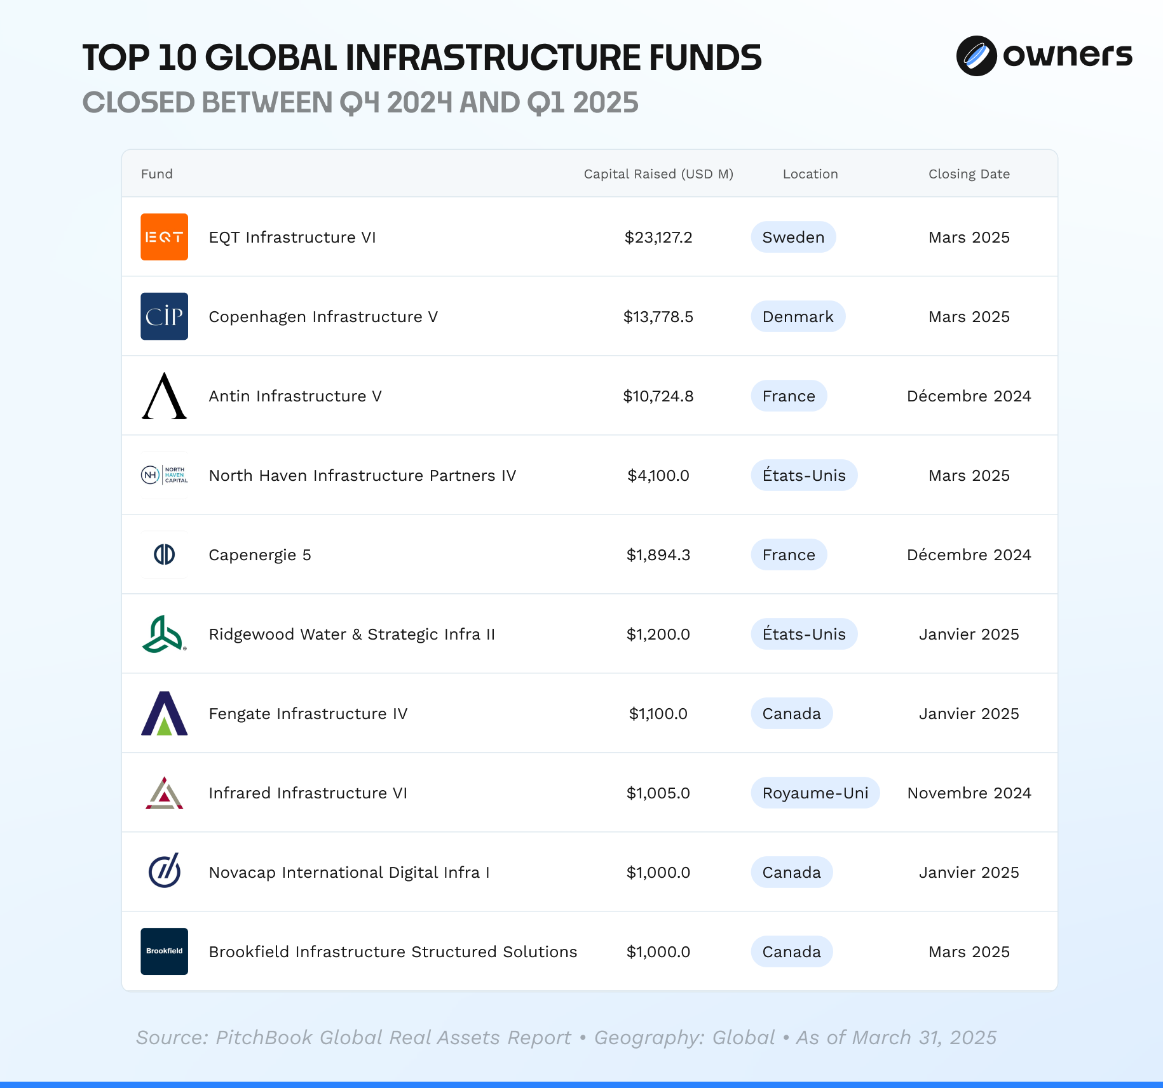This screenshot has height=1088, width=1163.
Task: Click Copenhagen's Mars 2025 closing date
Action: 969,316
